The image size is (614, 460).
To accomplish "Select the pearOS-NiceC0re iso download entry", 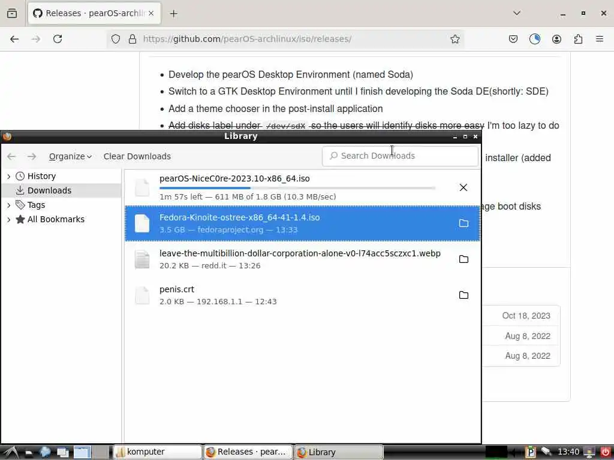I will click(302, 187).
